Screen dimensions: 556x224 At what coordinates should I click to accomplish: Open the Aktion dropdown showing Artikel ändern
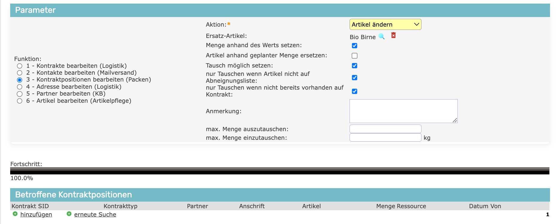pyautogui.click(x=385, y=24)
